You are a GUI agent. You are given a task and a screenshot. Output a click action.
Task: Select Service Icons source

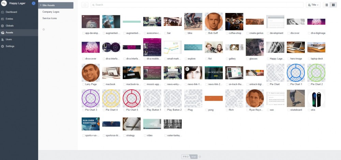pos(49,18)
